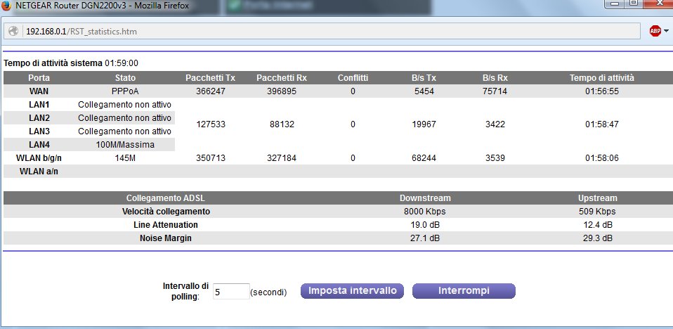Click WAN B/s Tx value 5454
Screen dimensions: 673x329
(424, 91)
